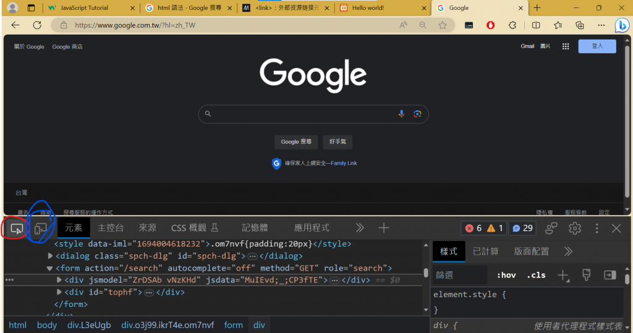
Task: Select form in the breadcrumb bar
Action: coord(233,325)
